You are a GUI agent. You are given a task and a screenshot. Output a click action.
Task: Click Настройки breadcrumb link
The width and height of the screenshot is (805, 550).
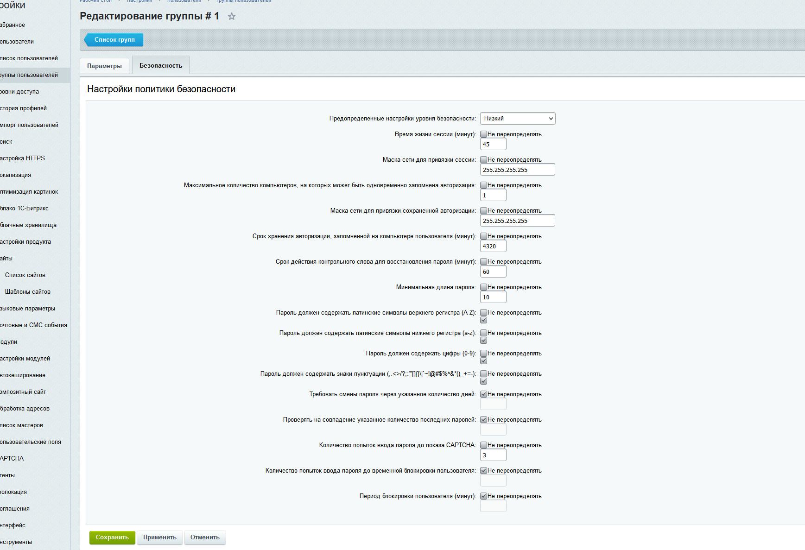(139, 1)
